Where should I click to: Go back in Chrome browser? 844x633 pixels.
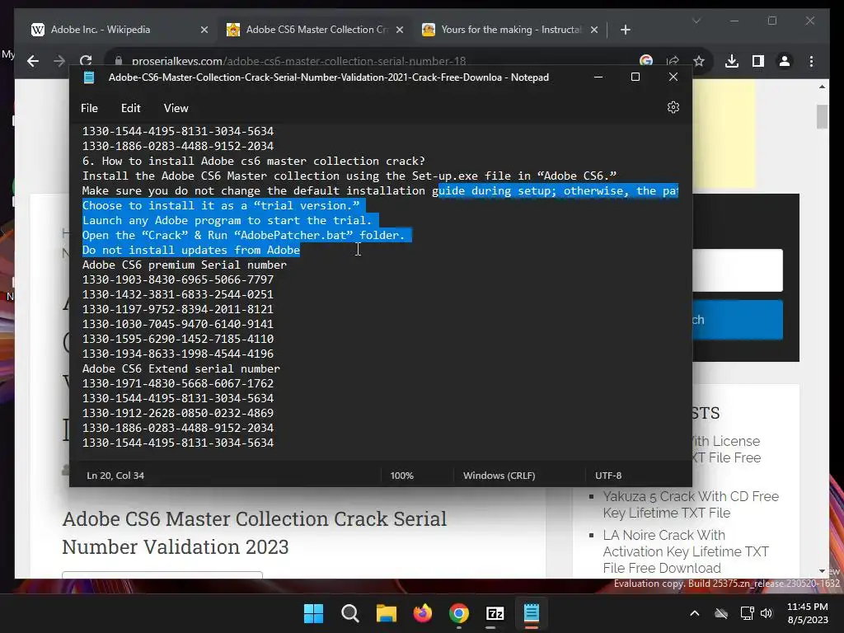(x=33, y=61)
